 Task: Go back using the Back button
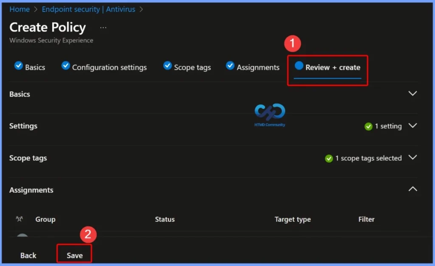[28, 255]
